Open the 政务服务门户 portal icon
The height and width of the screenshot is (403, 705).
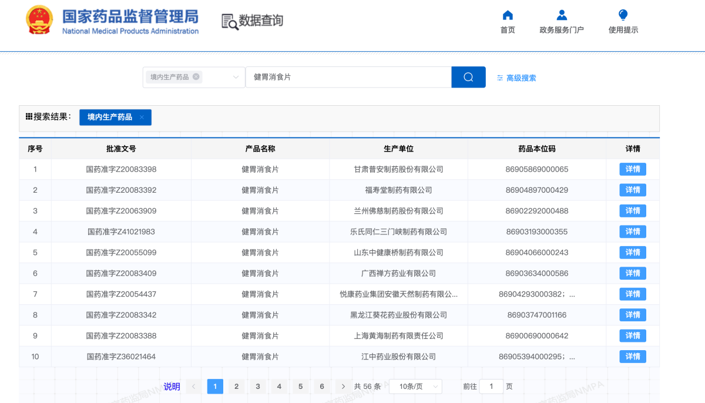click(x=562, y=15)
